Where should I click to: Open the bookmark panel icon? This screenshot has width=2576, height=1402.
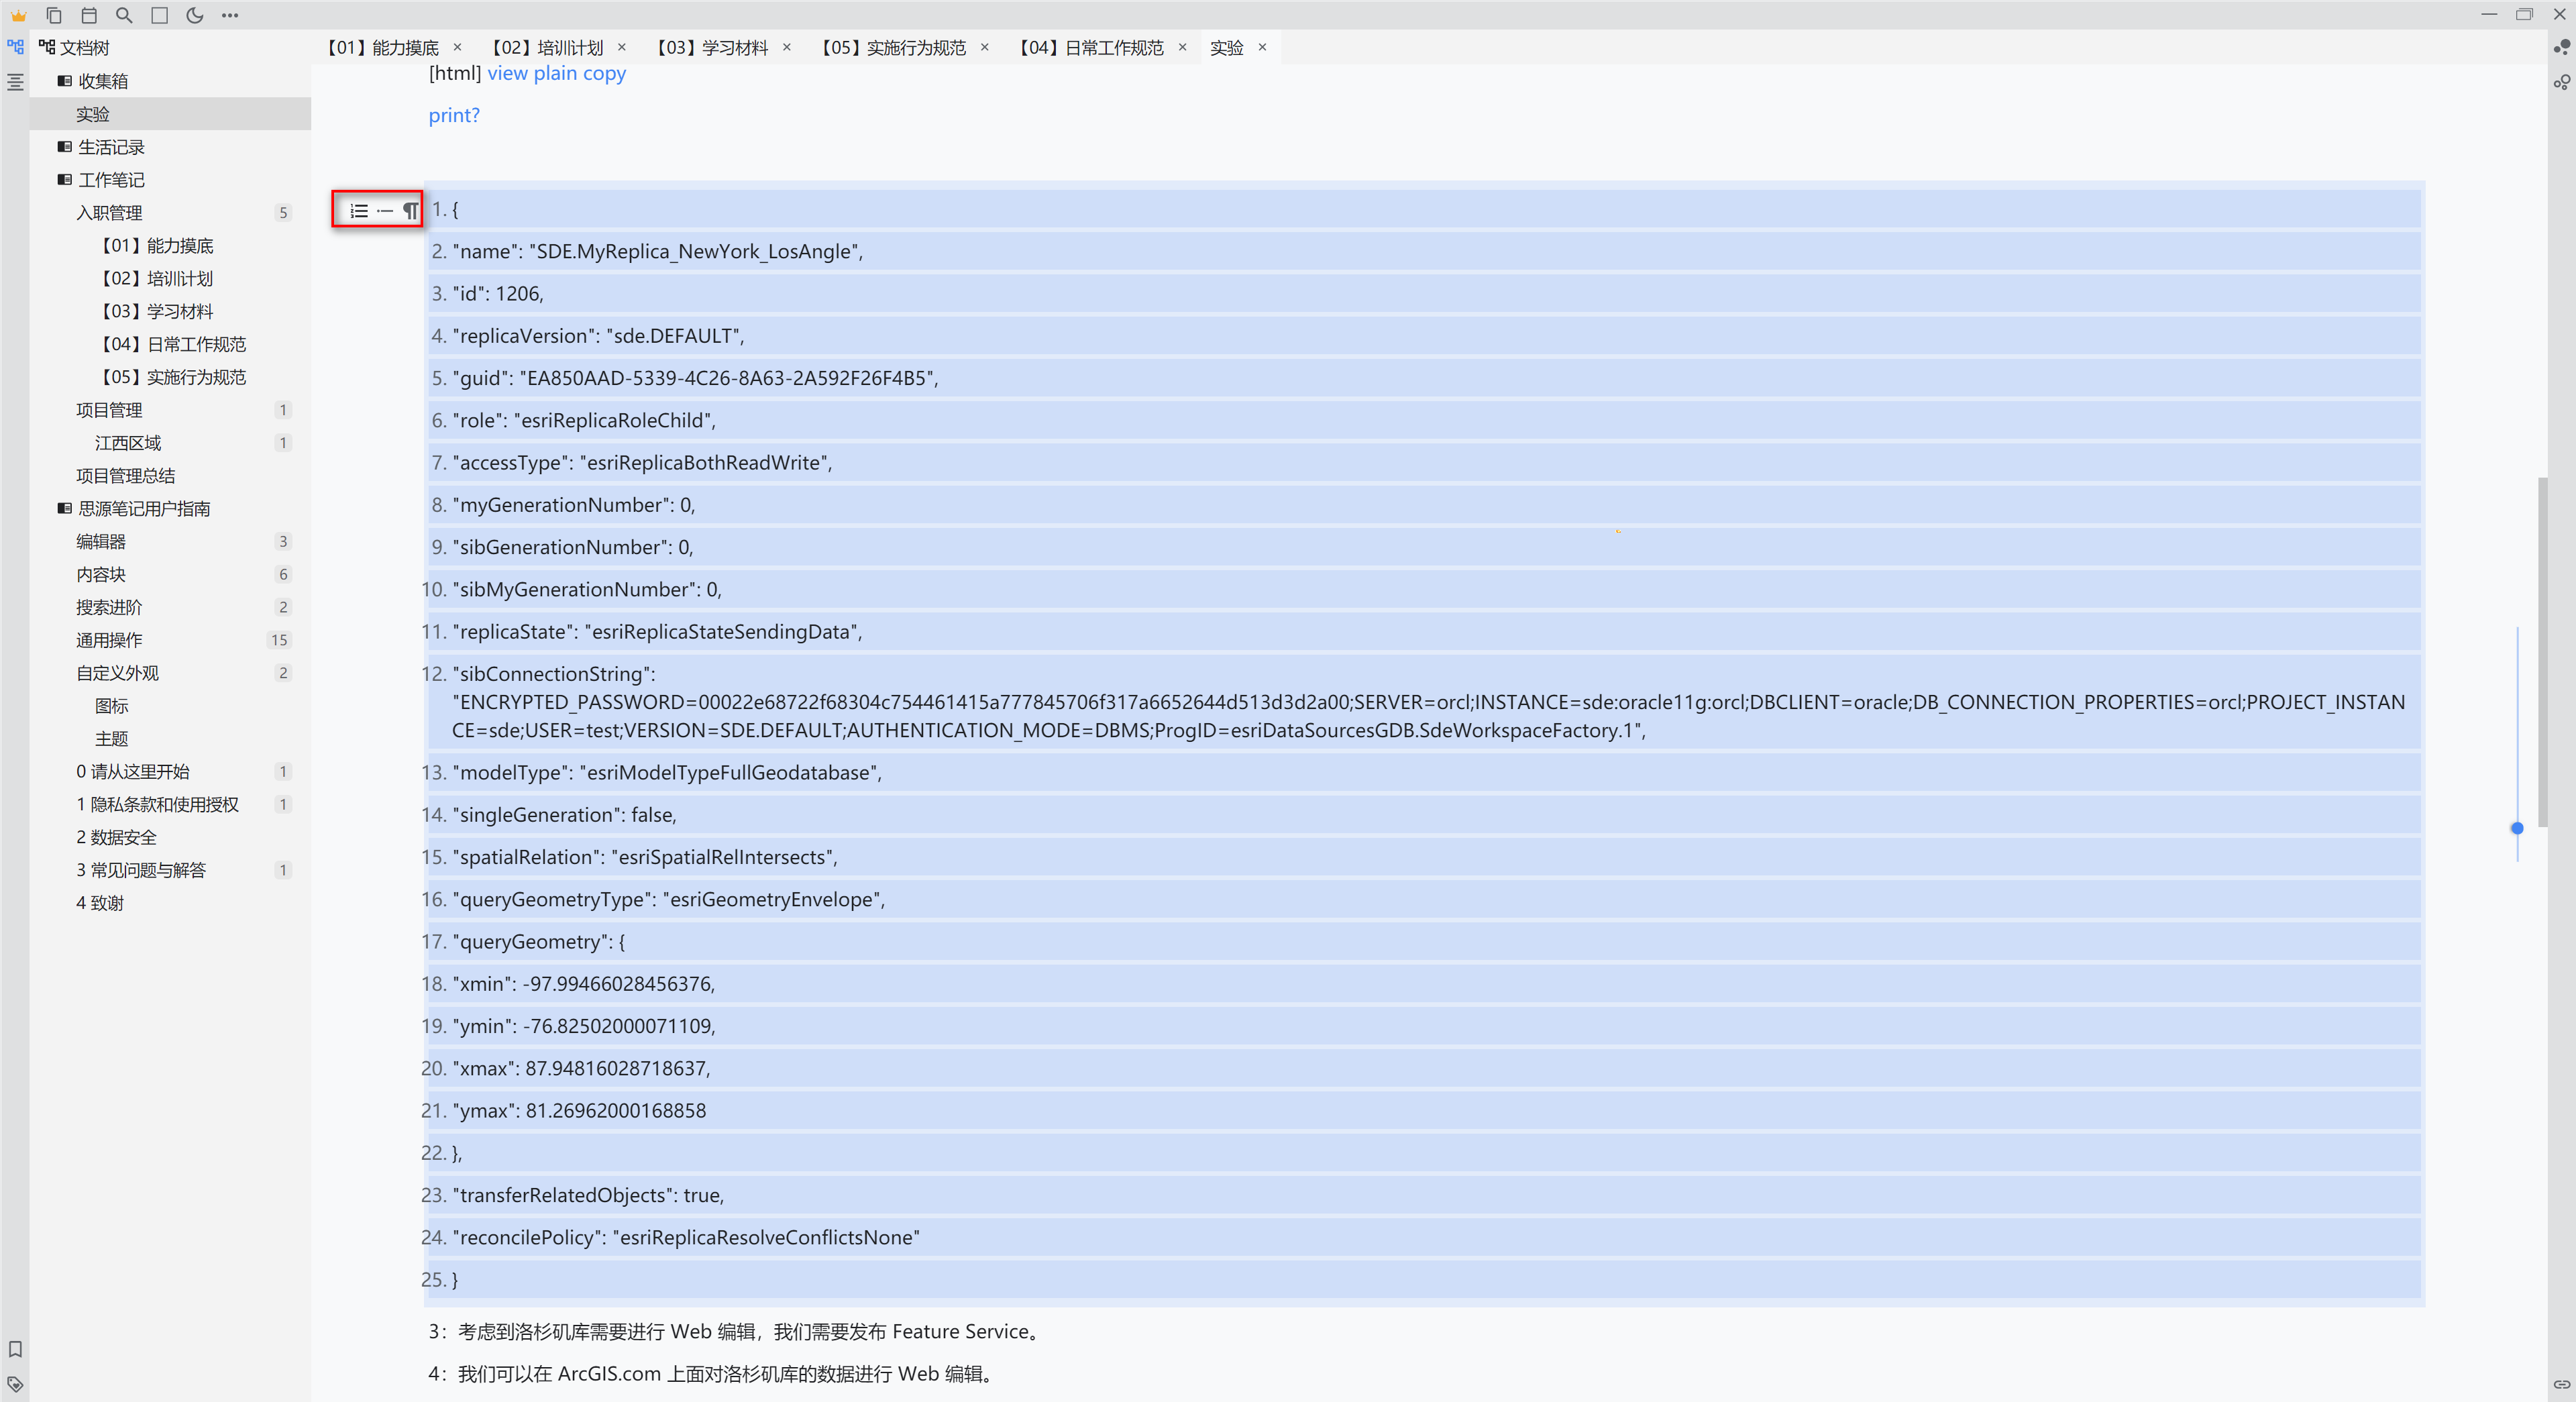[15, 1349]
